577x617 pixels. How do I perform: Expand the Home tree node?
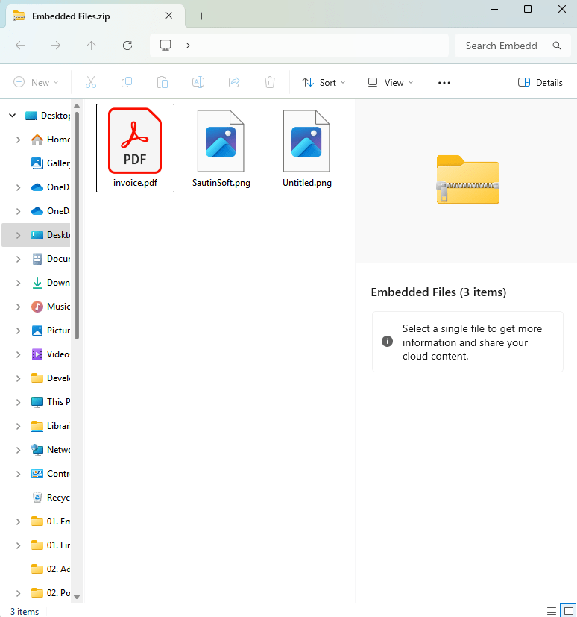click(18, 140)
